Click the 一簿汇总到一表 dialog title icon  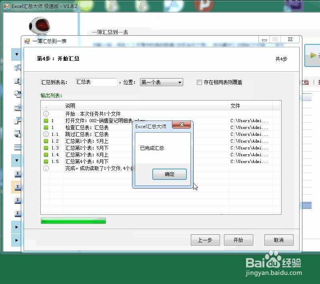click(x=27, y=41)
